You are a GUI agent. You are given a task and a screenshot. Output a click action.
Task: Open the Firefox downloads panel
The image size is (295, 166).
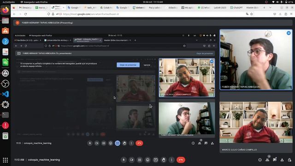click(280, 14)
